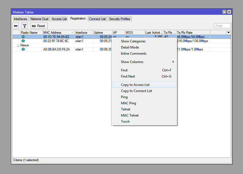Select Torch from the context menu
This screenshot has width=243, height=174.
pyautogui.click(x=125, y=122)
